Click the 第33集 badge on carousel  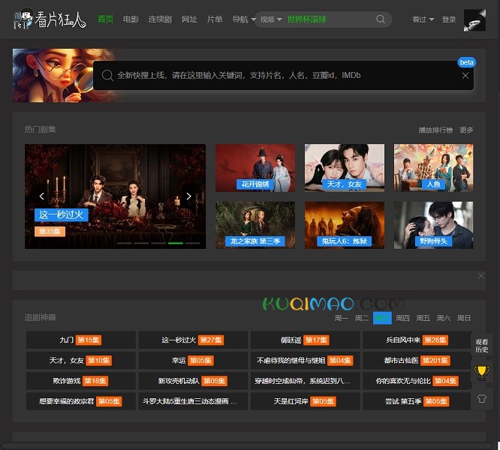(50, 232)
